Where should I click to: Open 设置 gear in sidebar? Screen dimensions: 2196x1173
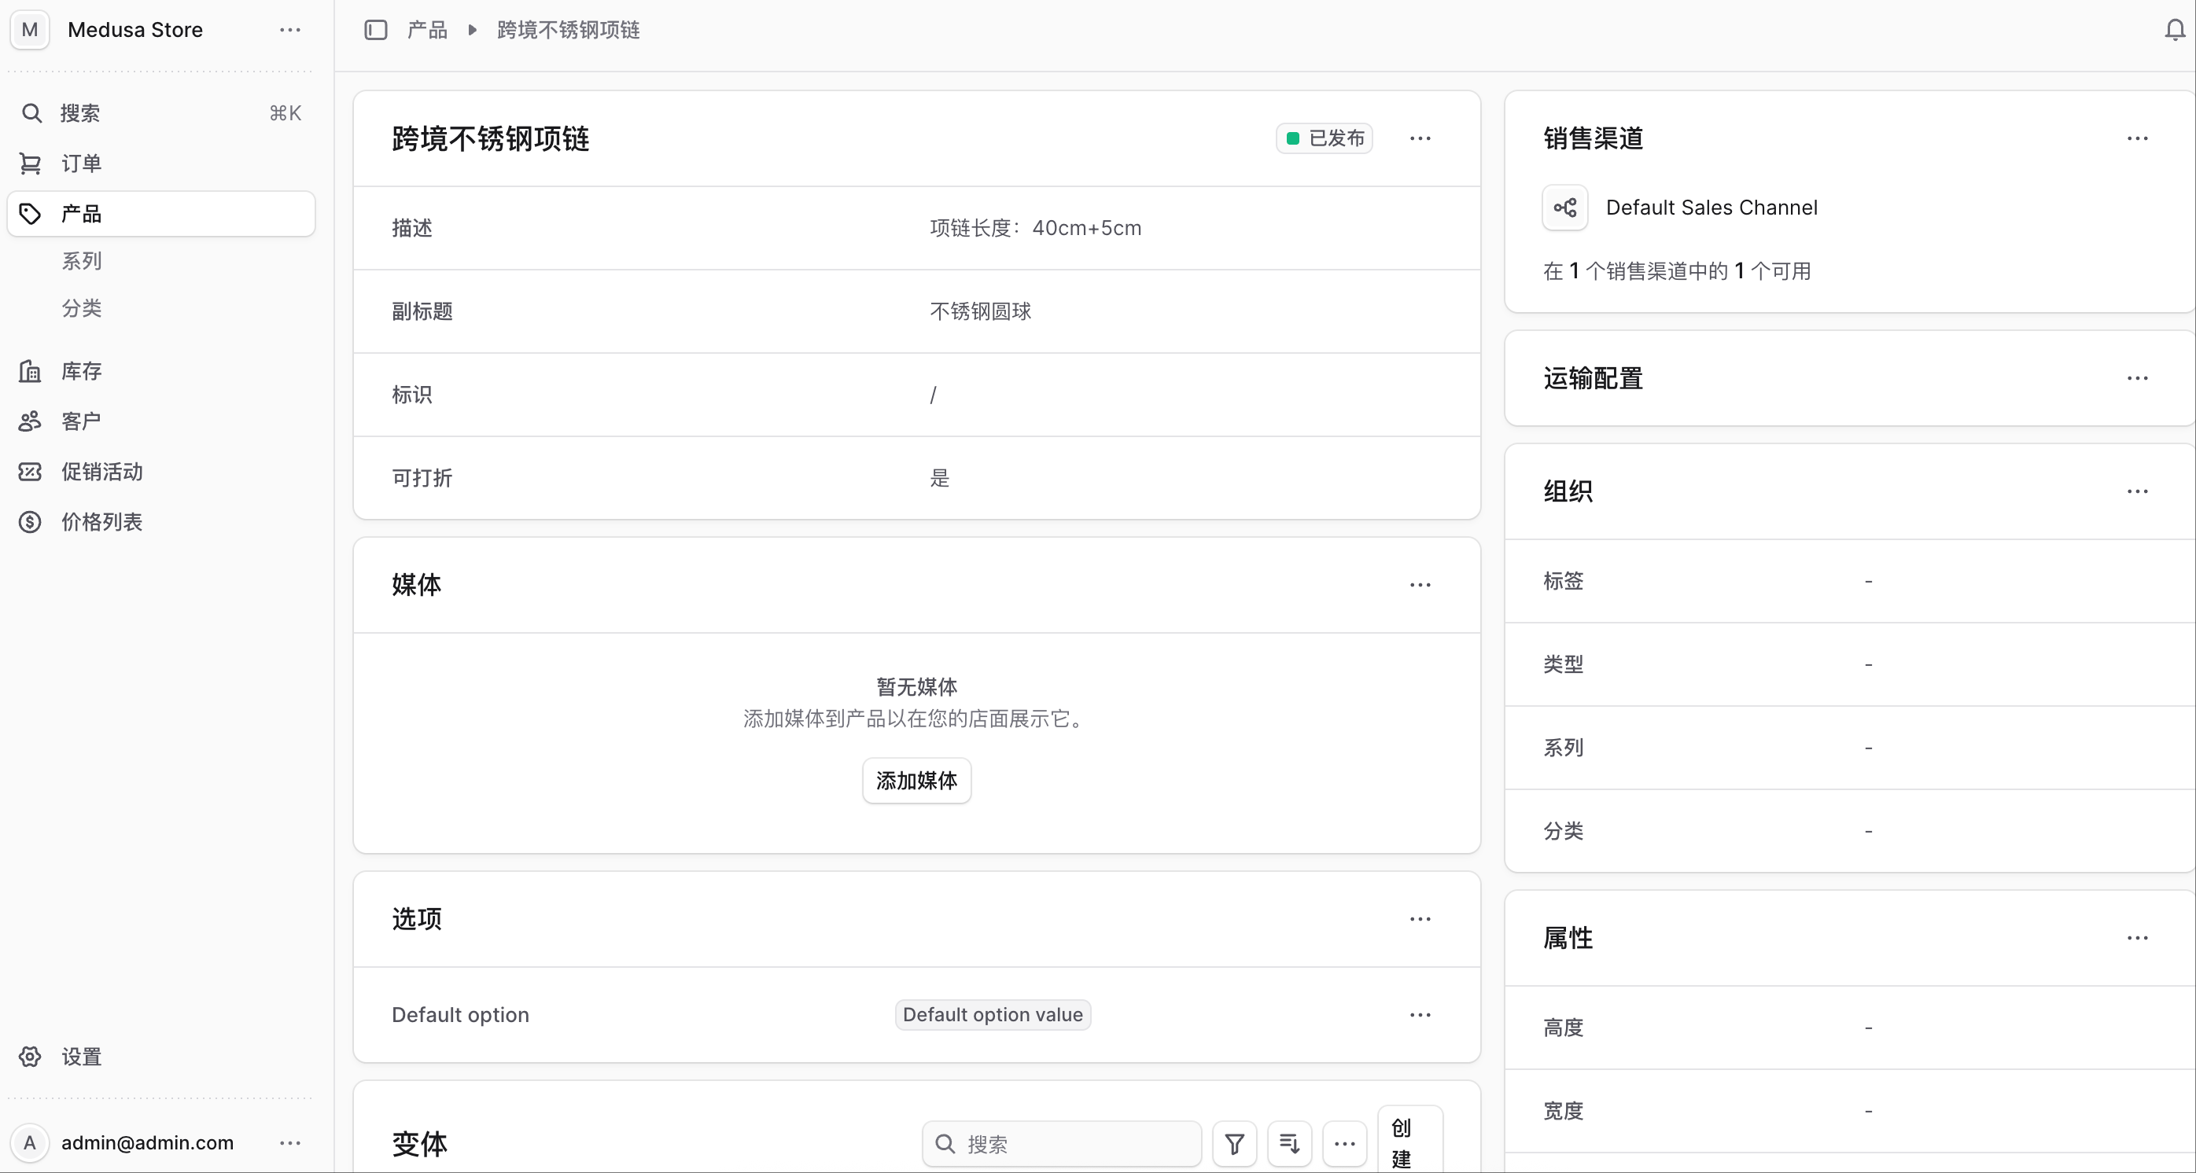[x=30, y=1057]
